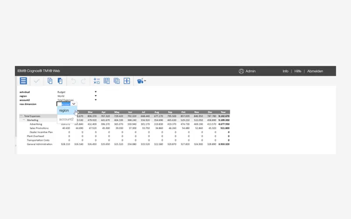Click Abmelden to log out

(315, 71)
